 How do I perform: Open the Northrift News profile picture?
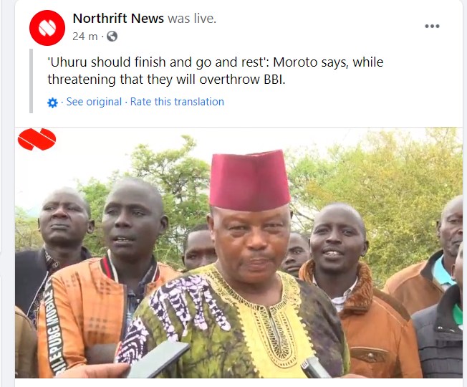(x=47, y=28)
